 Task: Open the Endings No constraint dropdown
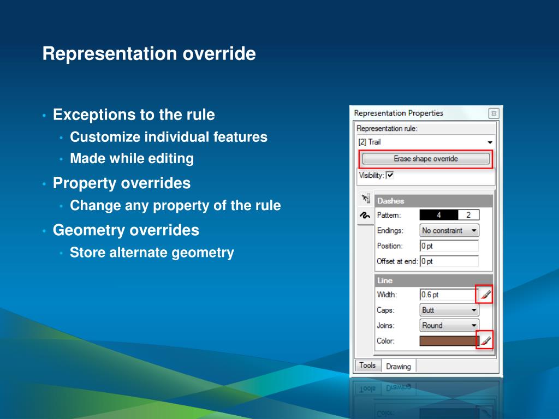pos(450,231)
